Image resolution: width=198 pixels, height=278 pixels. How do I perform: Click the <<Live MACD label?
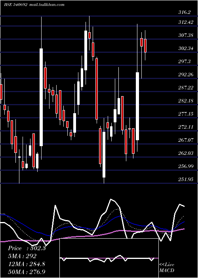click(x=167, y=268)
